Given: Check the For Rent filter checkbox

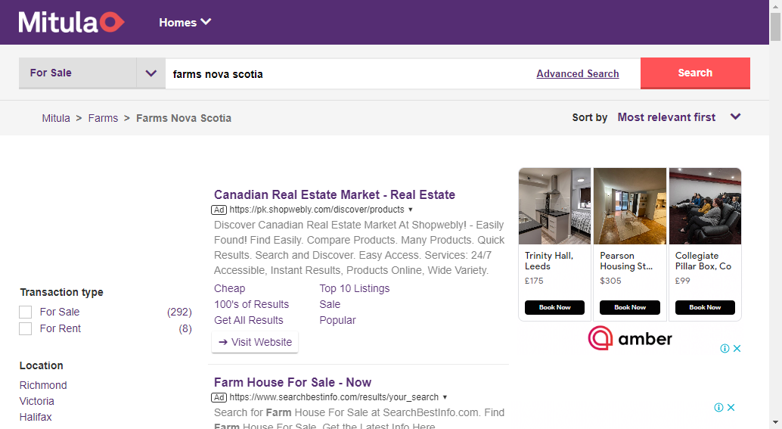Looking at the screenshot, I should [26, 328].
